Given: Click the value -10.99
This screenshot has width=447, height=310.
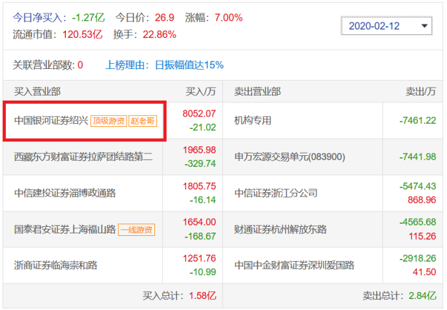Looking at the screenshot, I should click(203, 272).
